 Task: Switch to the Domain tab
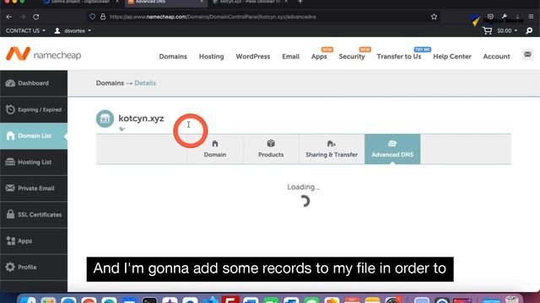click(215, 149)
